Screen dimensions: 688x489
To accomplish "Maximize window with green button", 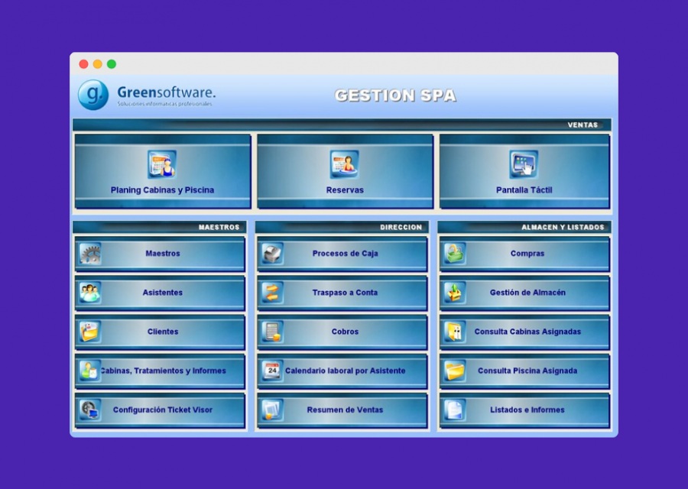I will point(112,64).
